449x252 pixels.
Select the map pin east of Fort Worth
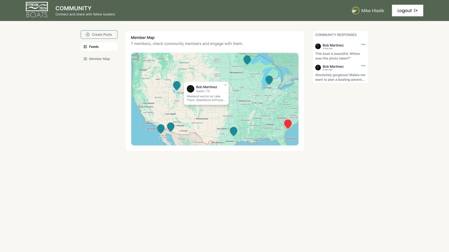[x=233, y=131]
